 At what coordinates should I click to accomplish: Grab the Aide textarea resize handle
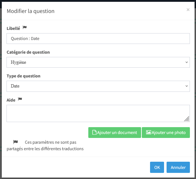tap(187, 119)
